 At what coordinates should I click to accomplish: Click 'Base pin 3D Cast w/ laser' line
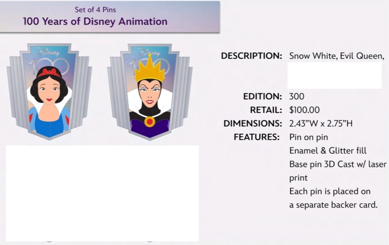pos(338,164)
